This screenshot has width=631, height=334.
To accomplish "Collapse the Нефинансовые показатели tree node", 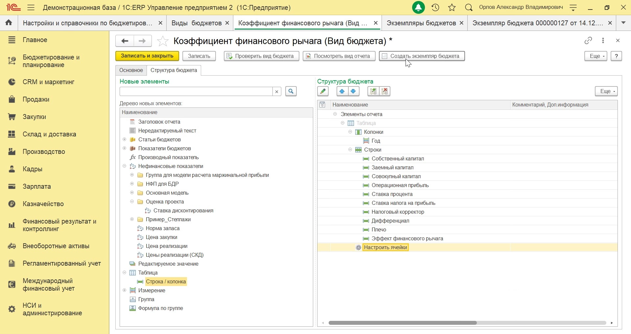I will [x=125, y=166].
